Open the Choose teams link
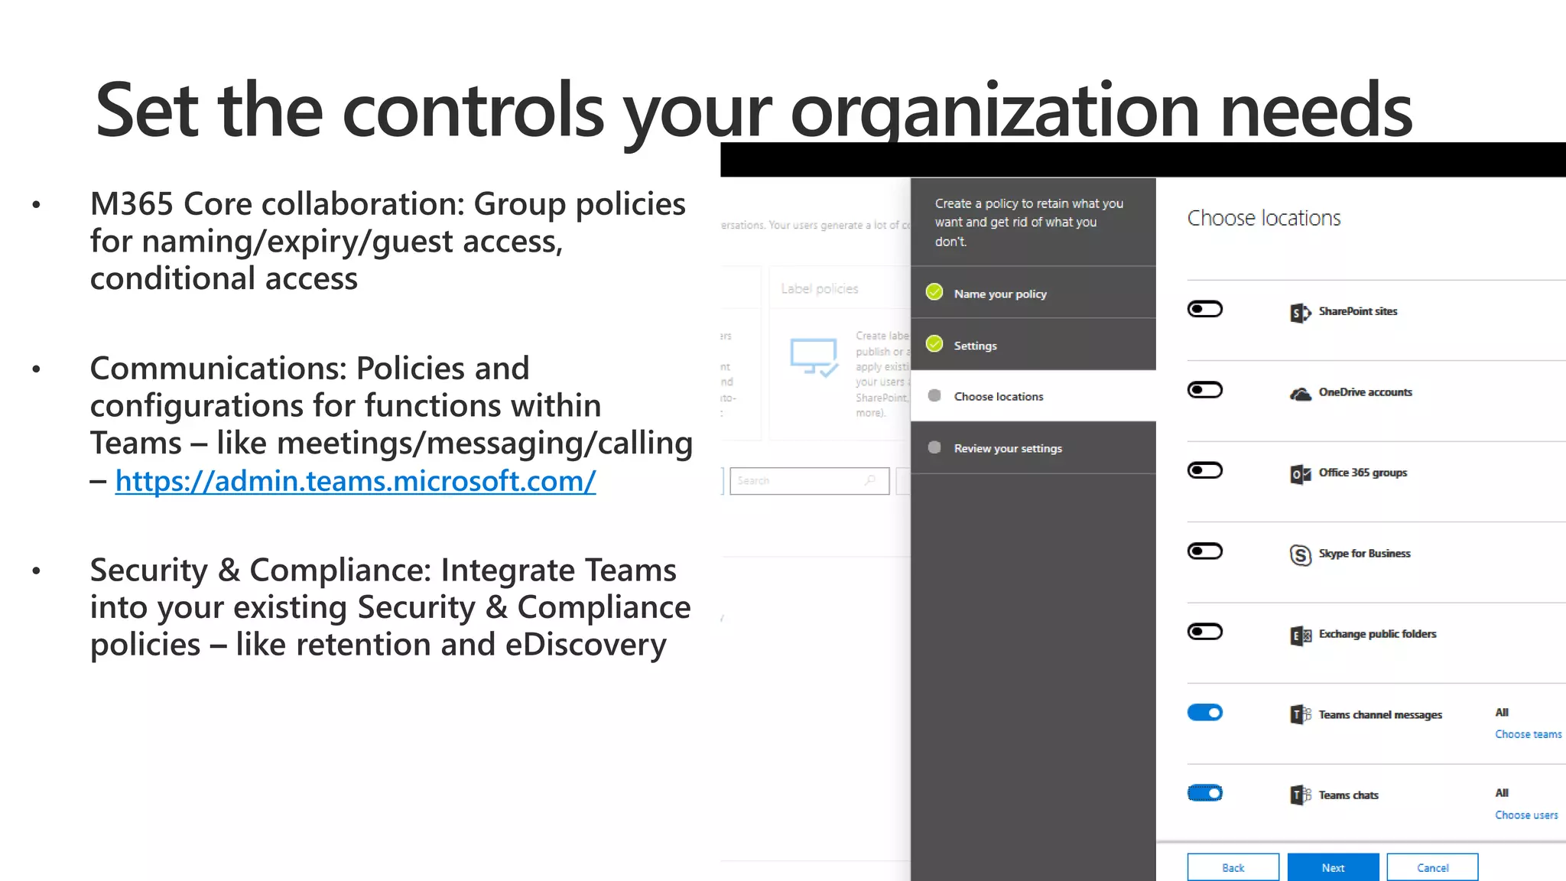1566x881 pixels. tap(1529, 734)
